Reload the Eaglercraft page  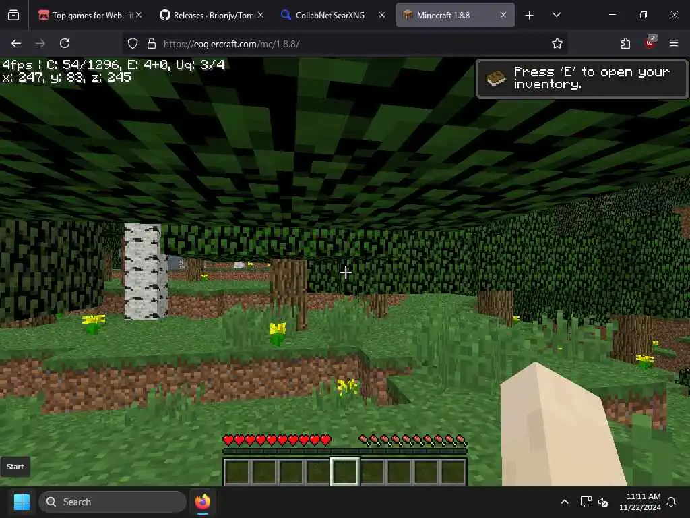(x=65, y=43)
